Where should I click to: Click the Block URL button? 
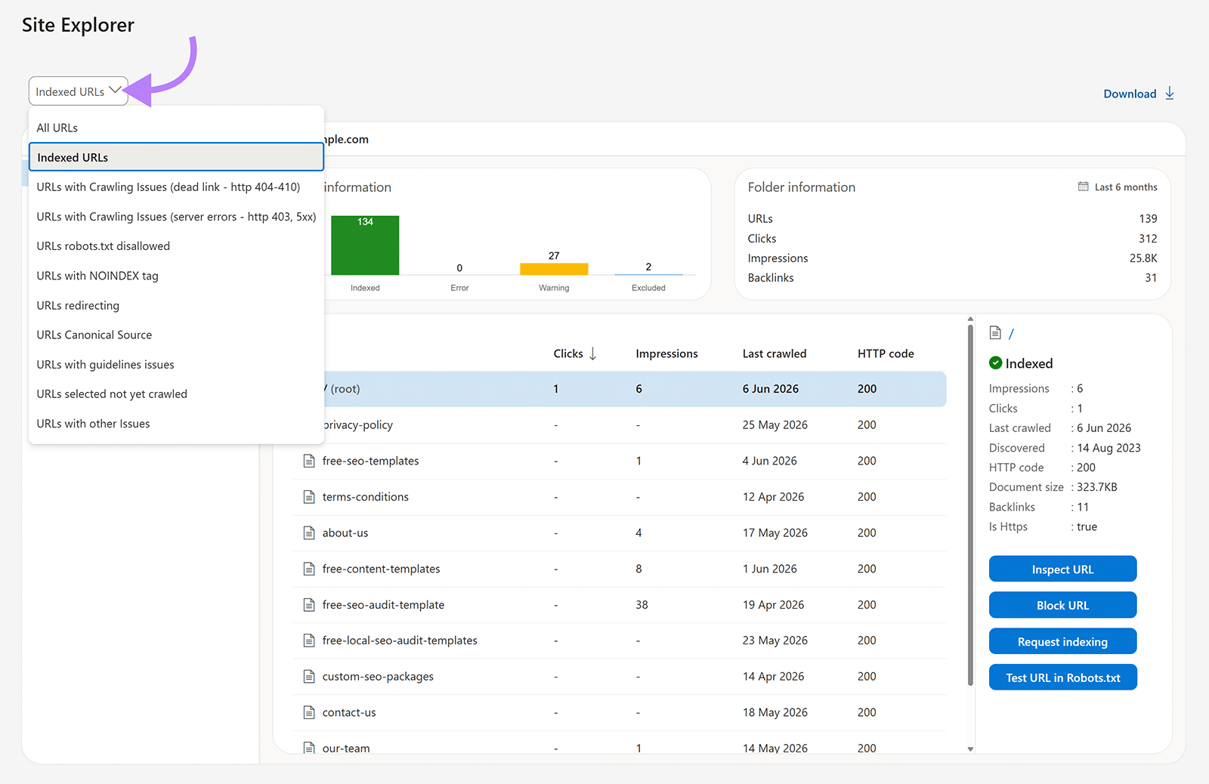coord(1062,605)
